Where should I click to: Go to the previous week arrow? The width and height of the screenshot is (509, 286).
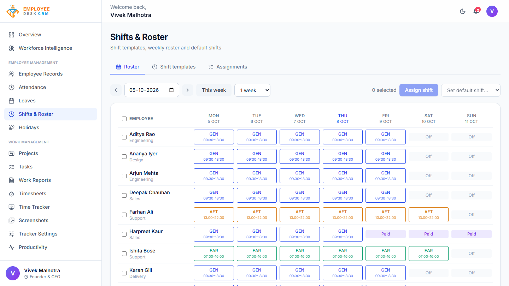coord(116,90)
